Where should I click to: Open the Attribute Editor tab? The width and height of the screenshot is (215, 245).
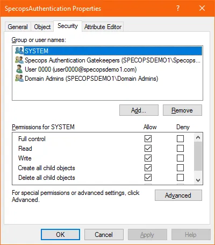pyautogui.click(x=103, y=27)
